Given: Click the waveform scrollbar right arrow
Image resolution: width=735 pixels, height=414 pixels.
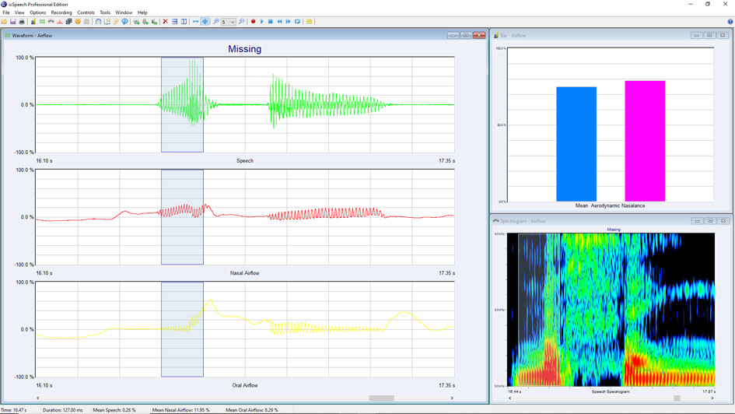Looking at the screenshot, I should [452, 398].
